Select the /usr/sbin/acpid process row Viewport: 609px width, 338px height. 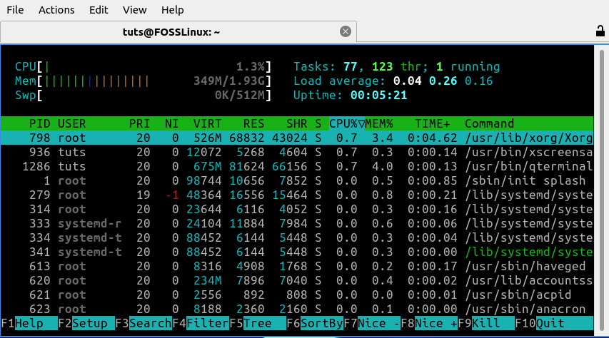[x=297, y=295]
